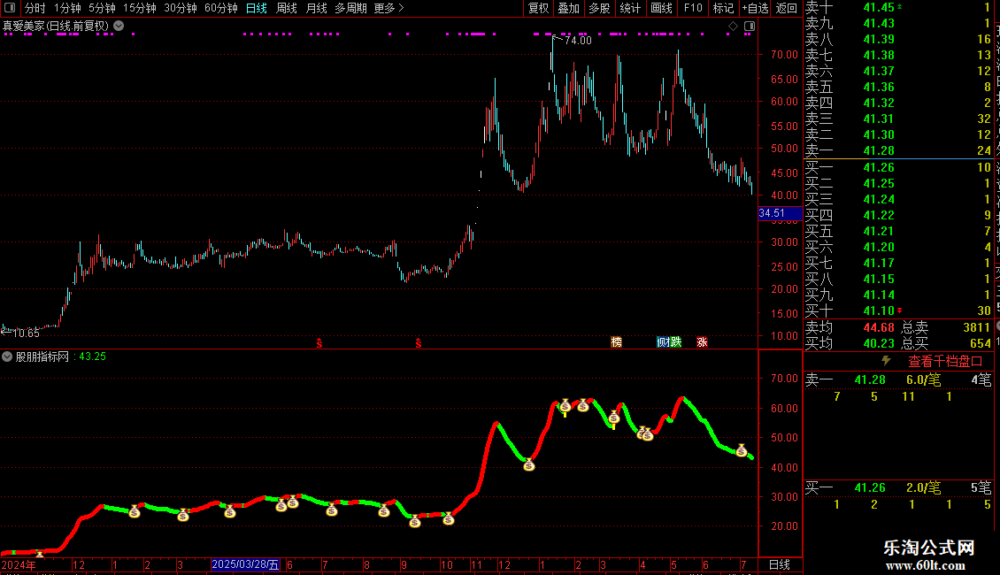Click the 买一 41.26 bid row

pyautogui.click(x=898, y=167)
